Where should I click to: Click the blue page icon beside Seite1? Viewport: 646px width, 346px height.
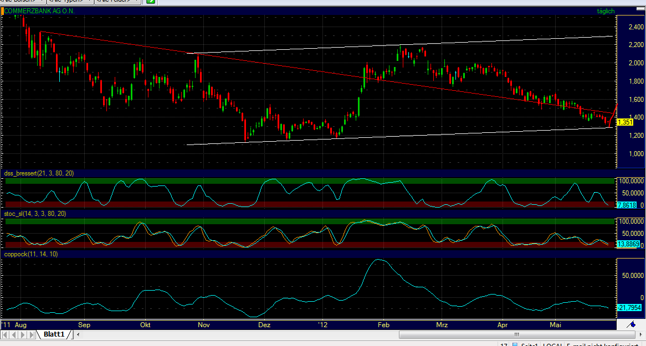(x=515, y=344)
